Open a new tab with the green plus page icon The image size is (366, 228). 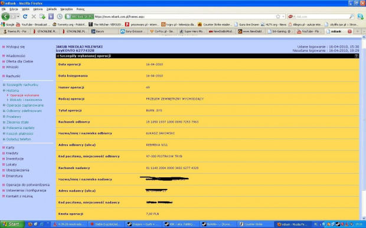point(43,16)
